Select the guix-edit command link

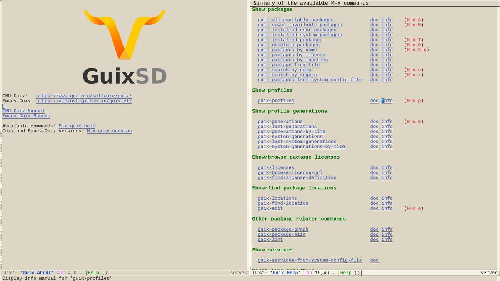click(270, 209)
